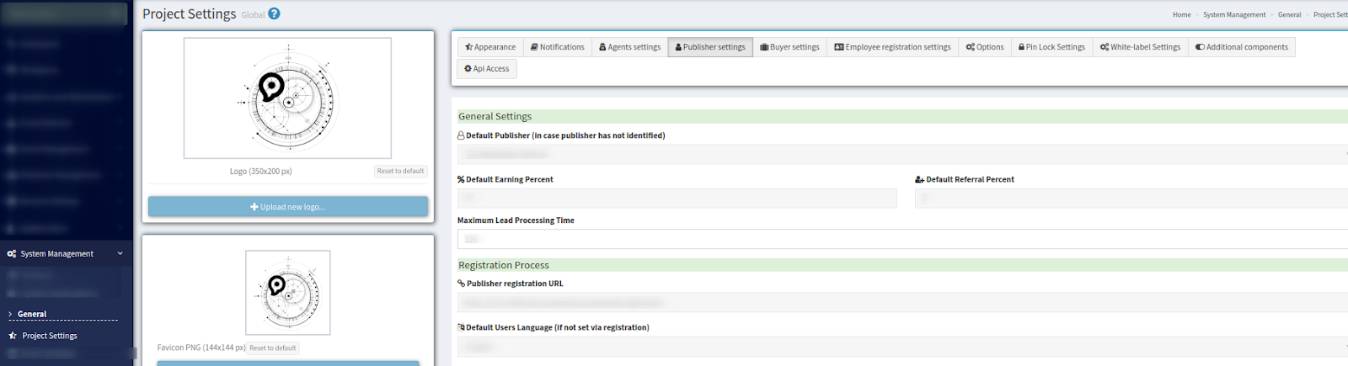This screenshot has height=366, width=1348.
Task: Reset the logo to default
Action: [400, 172]
